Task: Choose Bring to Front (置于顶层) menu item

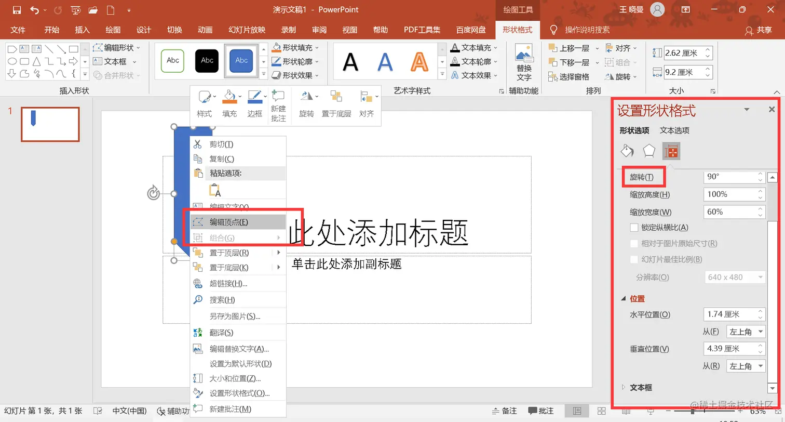Action: pyautogui.click(x=238, y=253)
